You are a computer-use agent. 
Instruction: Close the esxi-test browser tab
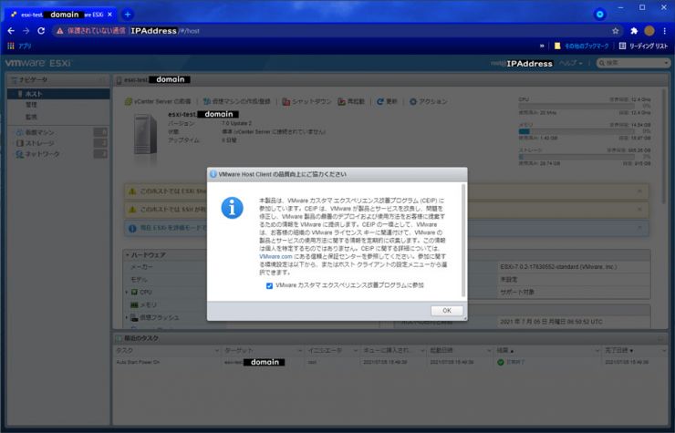coord(109,15)
